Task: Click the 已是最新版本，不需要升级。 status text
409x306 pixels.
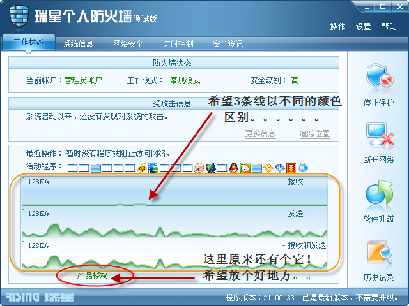Action: (x=351, y=298)
